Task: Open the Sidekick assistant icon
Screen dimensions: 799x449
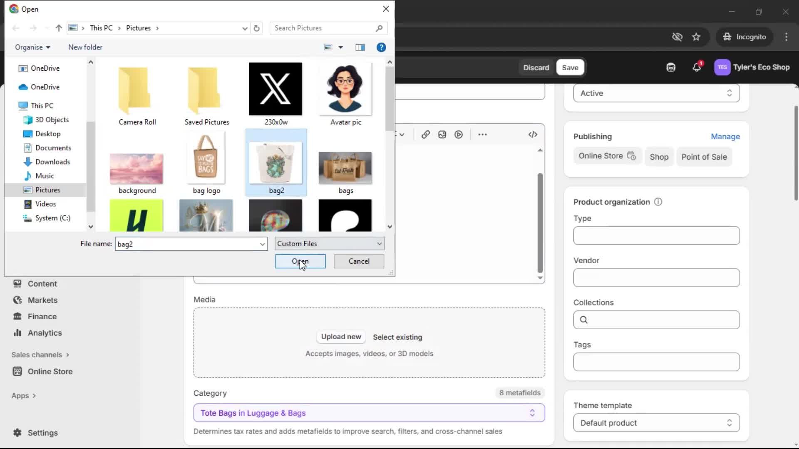Action: (x=671, y=67)
